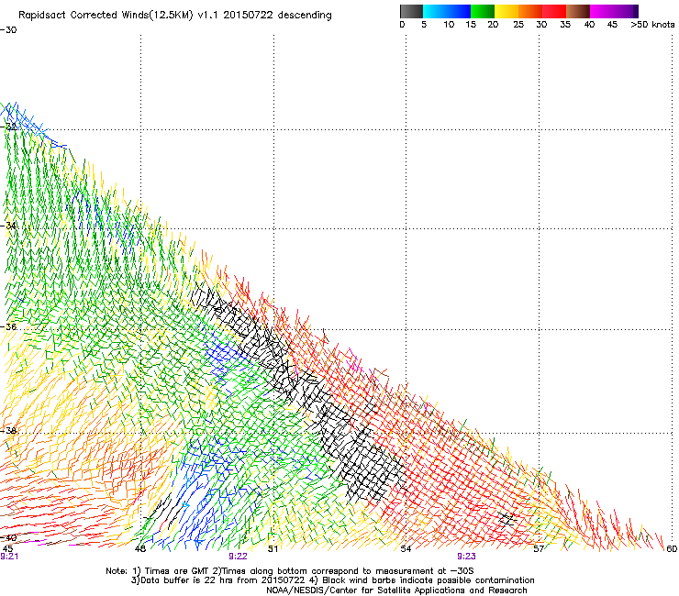The image size is (679, 596).
Task: Click the '-30' latitude label on left axis
Action: click(x=8, y=30)
